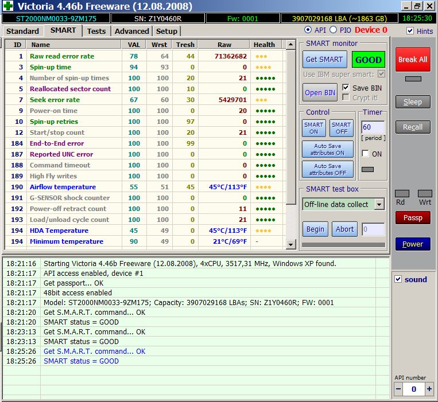Image resolution: width=438 pixels, height=402 pixels.
Task: Click the Recall button
Action: (x=413, y=127)
